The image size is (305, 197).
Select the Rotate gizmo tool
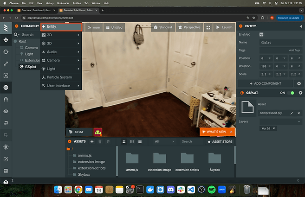click(6, 52)
